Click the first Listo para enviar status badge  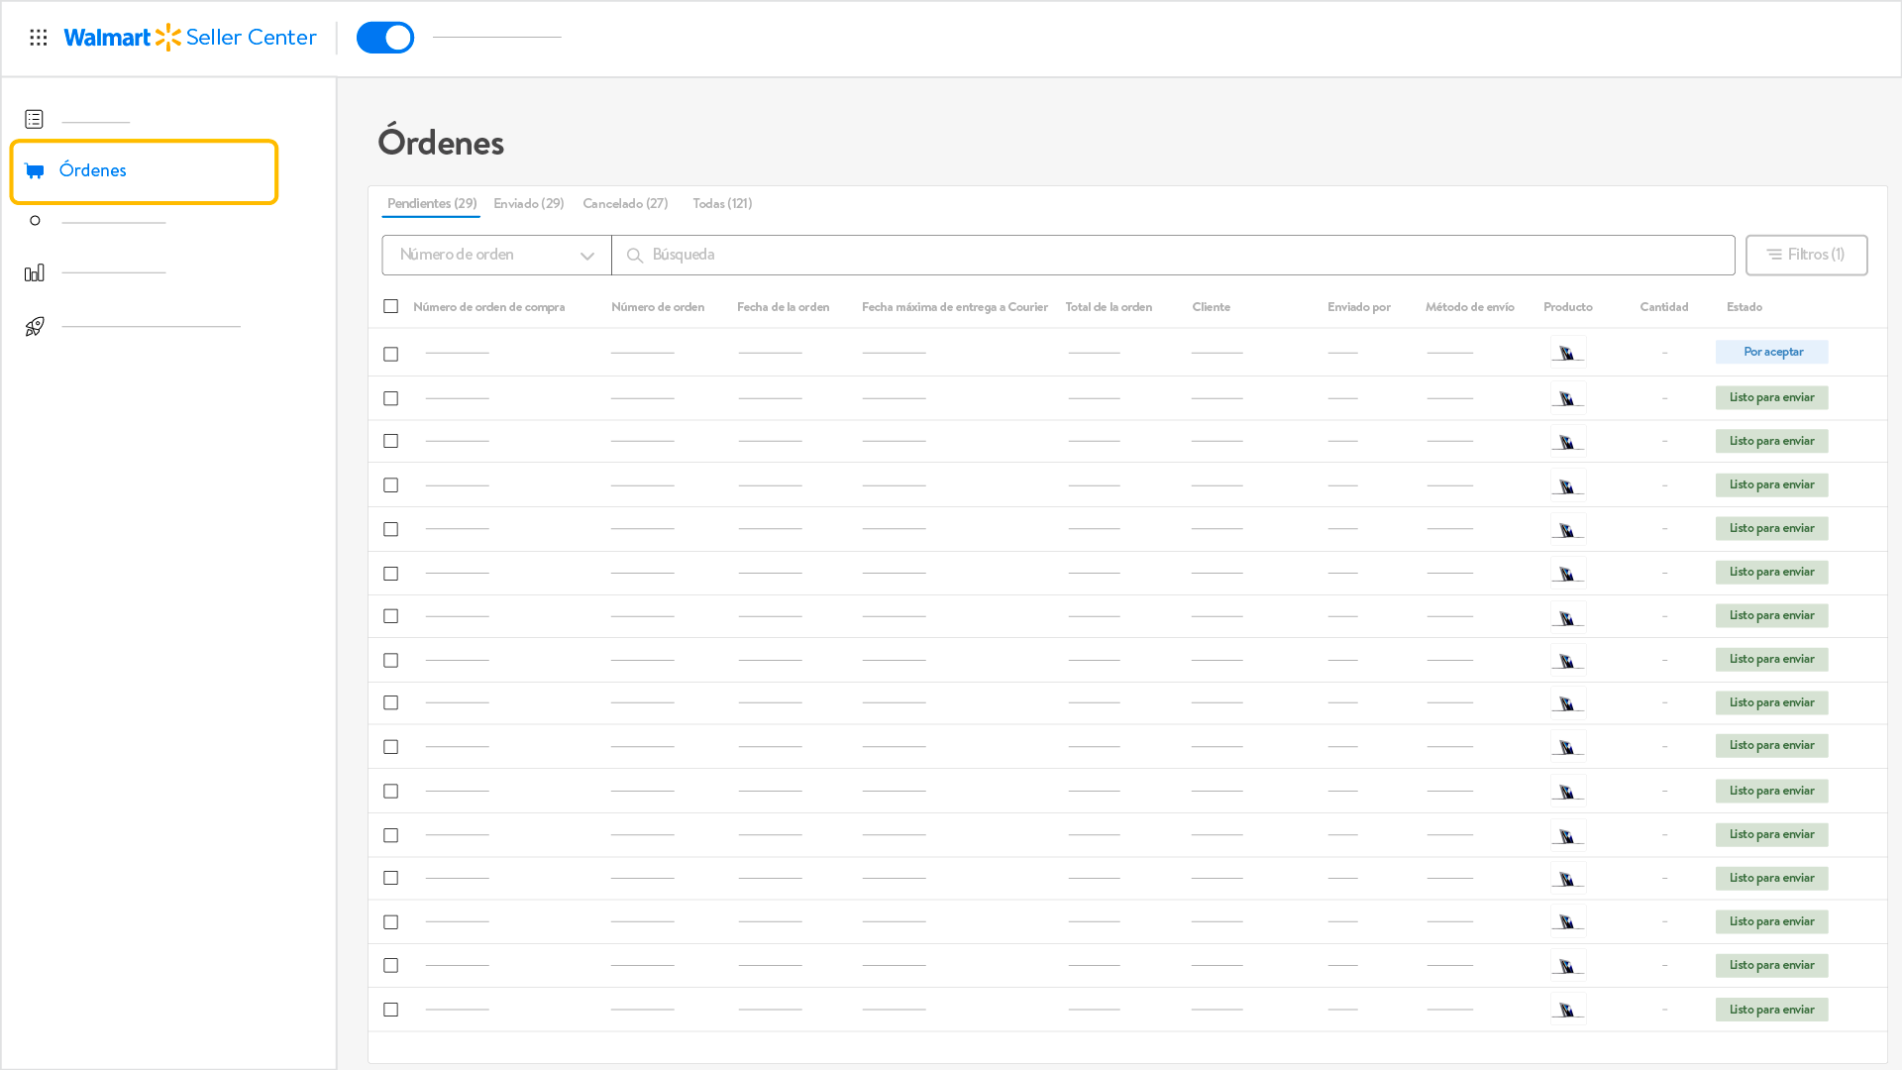1772,397
